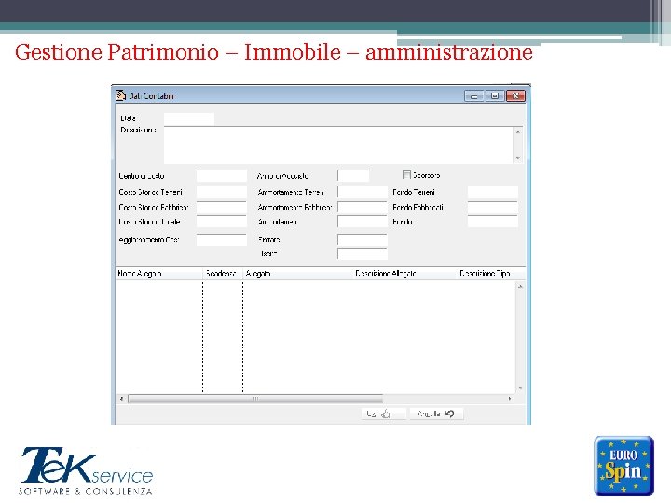This screenshot has width=671, height=503.
Task: Focus the Entrate field
Action: pyautogui.click(x=363, y=240)
